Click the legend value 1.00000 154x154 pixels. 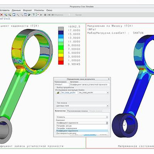[x=74, y=60]
